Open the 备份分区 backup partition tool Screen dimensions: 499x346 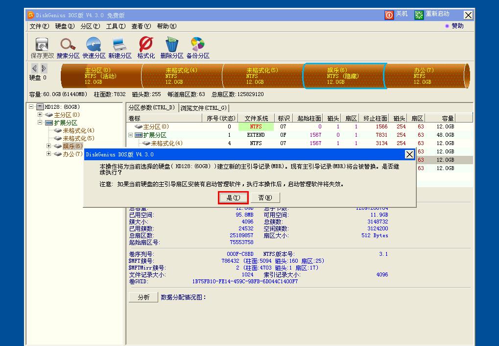[x=198, y=48]
